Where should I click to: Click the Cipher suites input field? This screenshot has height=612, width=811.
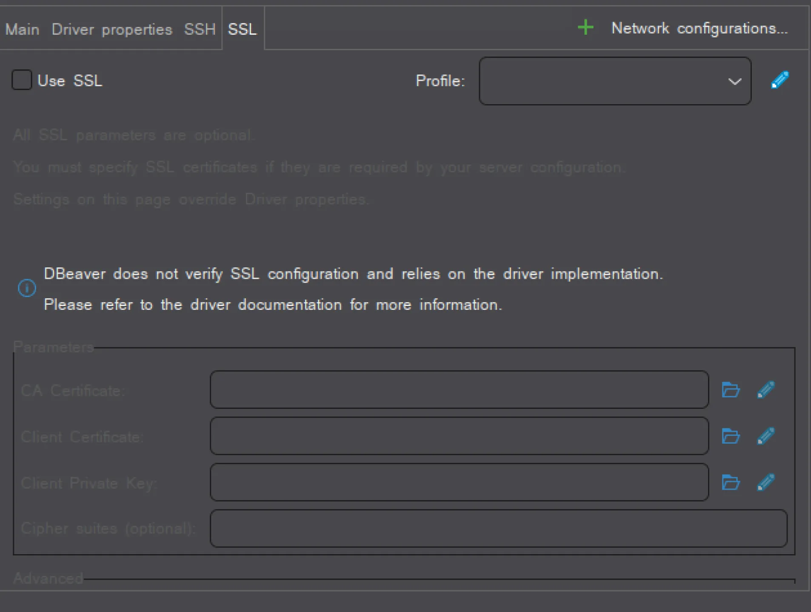499,528
